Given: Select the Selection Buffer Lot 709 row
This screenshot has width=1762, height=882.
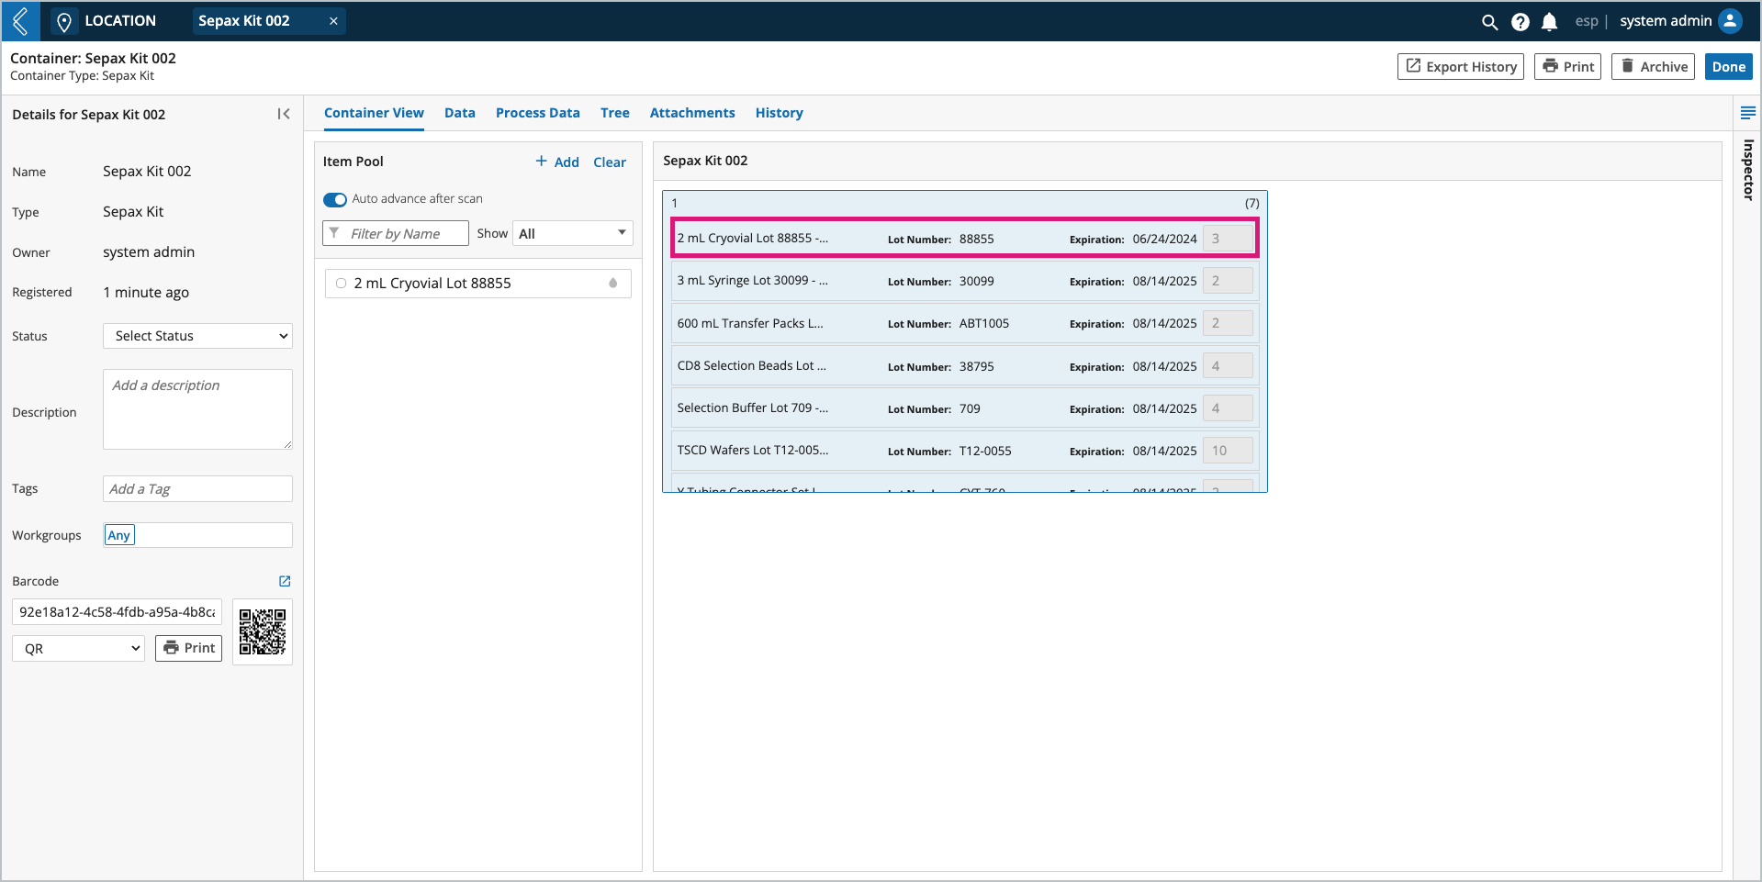Looking at the screenshot, I should [x=965, y=408].
